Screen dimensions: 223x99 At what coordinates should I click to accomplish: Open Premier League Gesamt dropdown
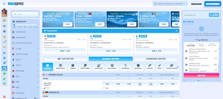[x=140, y=75]
